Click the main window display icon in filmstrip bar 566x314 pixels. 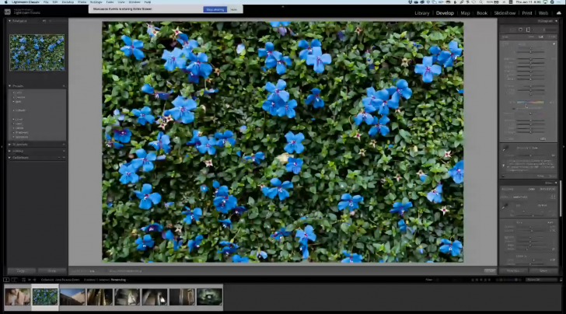(6, 280)
